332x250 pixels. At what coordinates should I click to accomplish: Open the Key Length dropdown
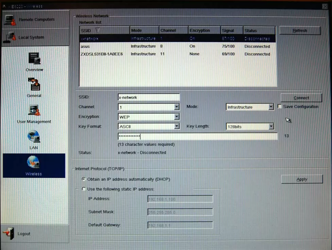[x=271, y=127]
